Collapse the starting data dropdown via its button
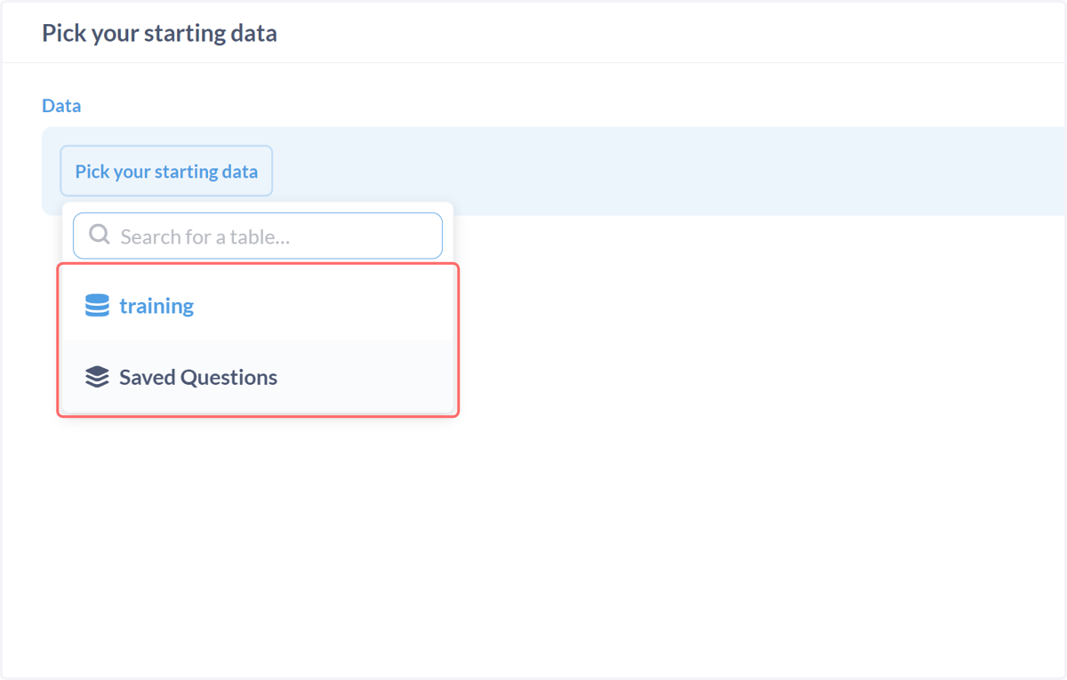The image size is (1067, 680). pos(166,171)
